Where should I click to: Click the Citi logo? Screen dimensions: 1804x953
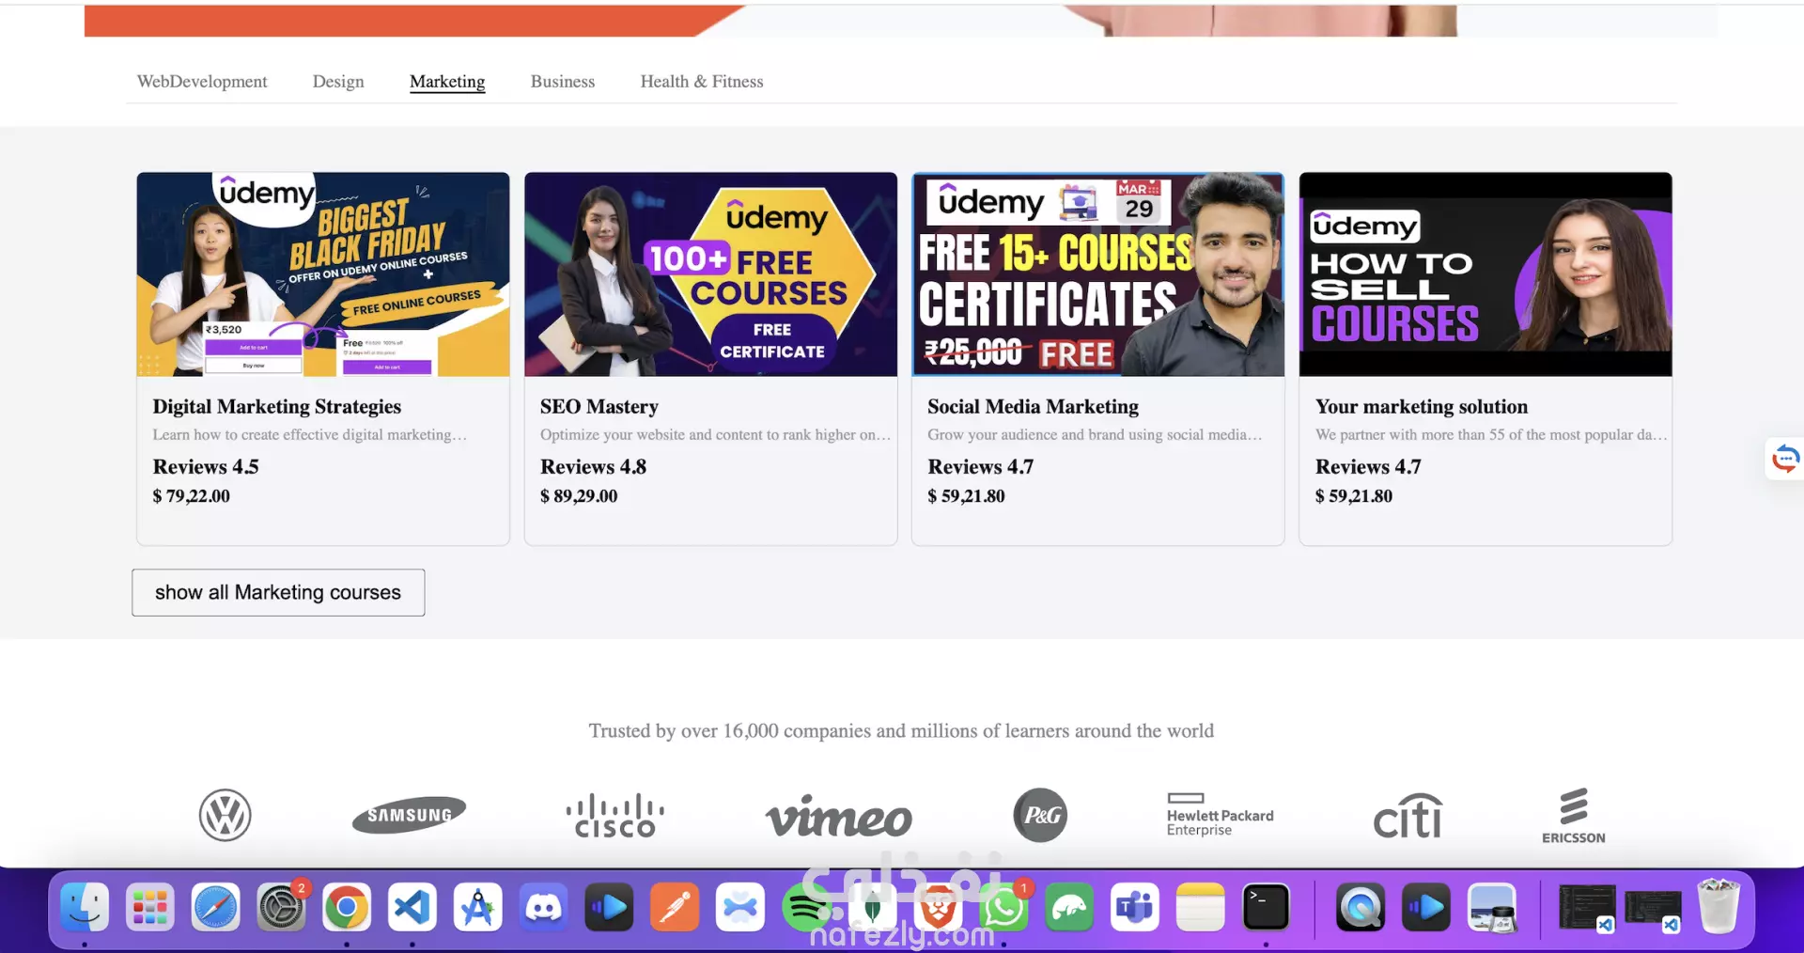(x=1407, y=816)
